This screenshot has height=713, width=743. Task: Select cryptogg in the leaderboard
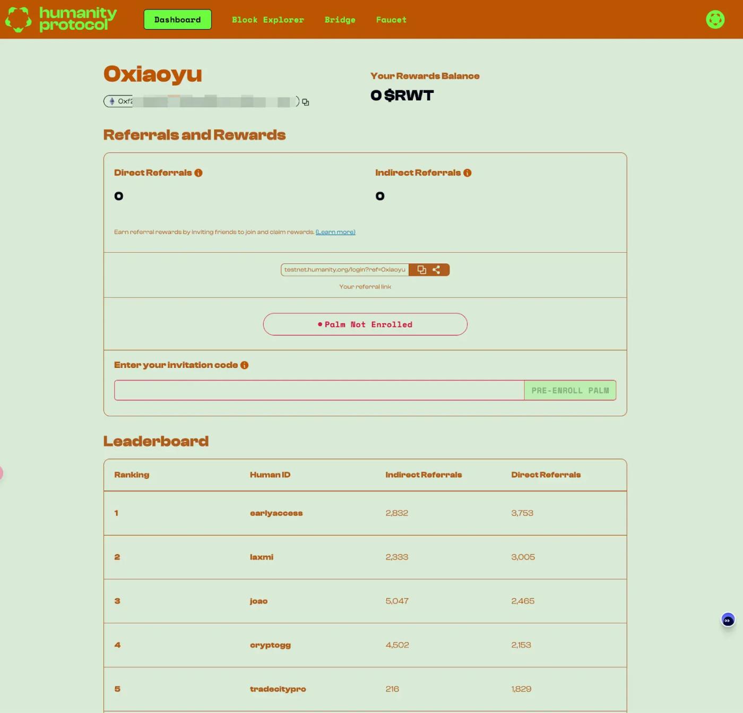(x=270, y=645)
